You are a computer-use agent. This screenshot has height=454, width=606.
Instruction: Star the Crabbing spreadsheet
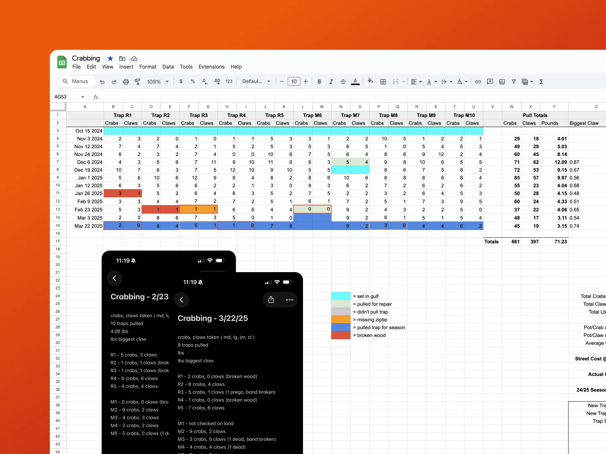(110, 58)
